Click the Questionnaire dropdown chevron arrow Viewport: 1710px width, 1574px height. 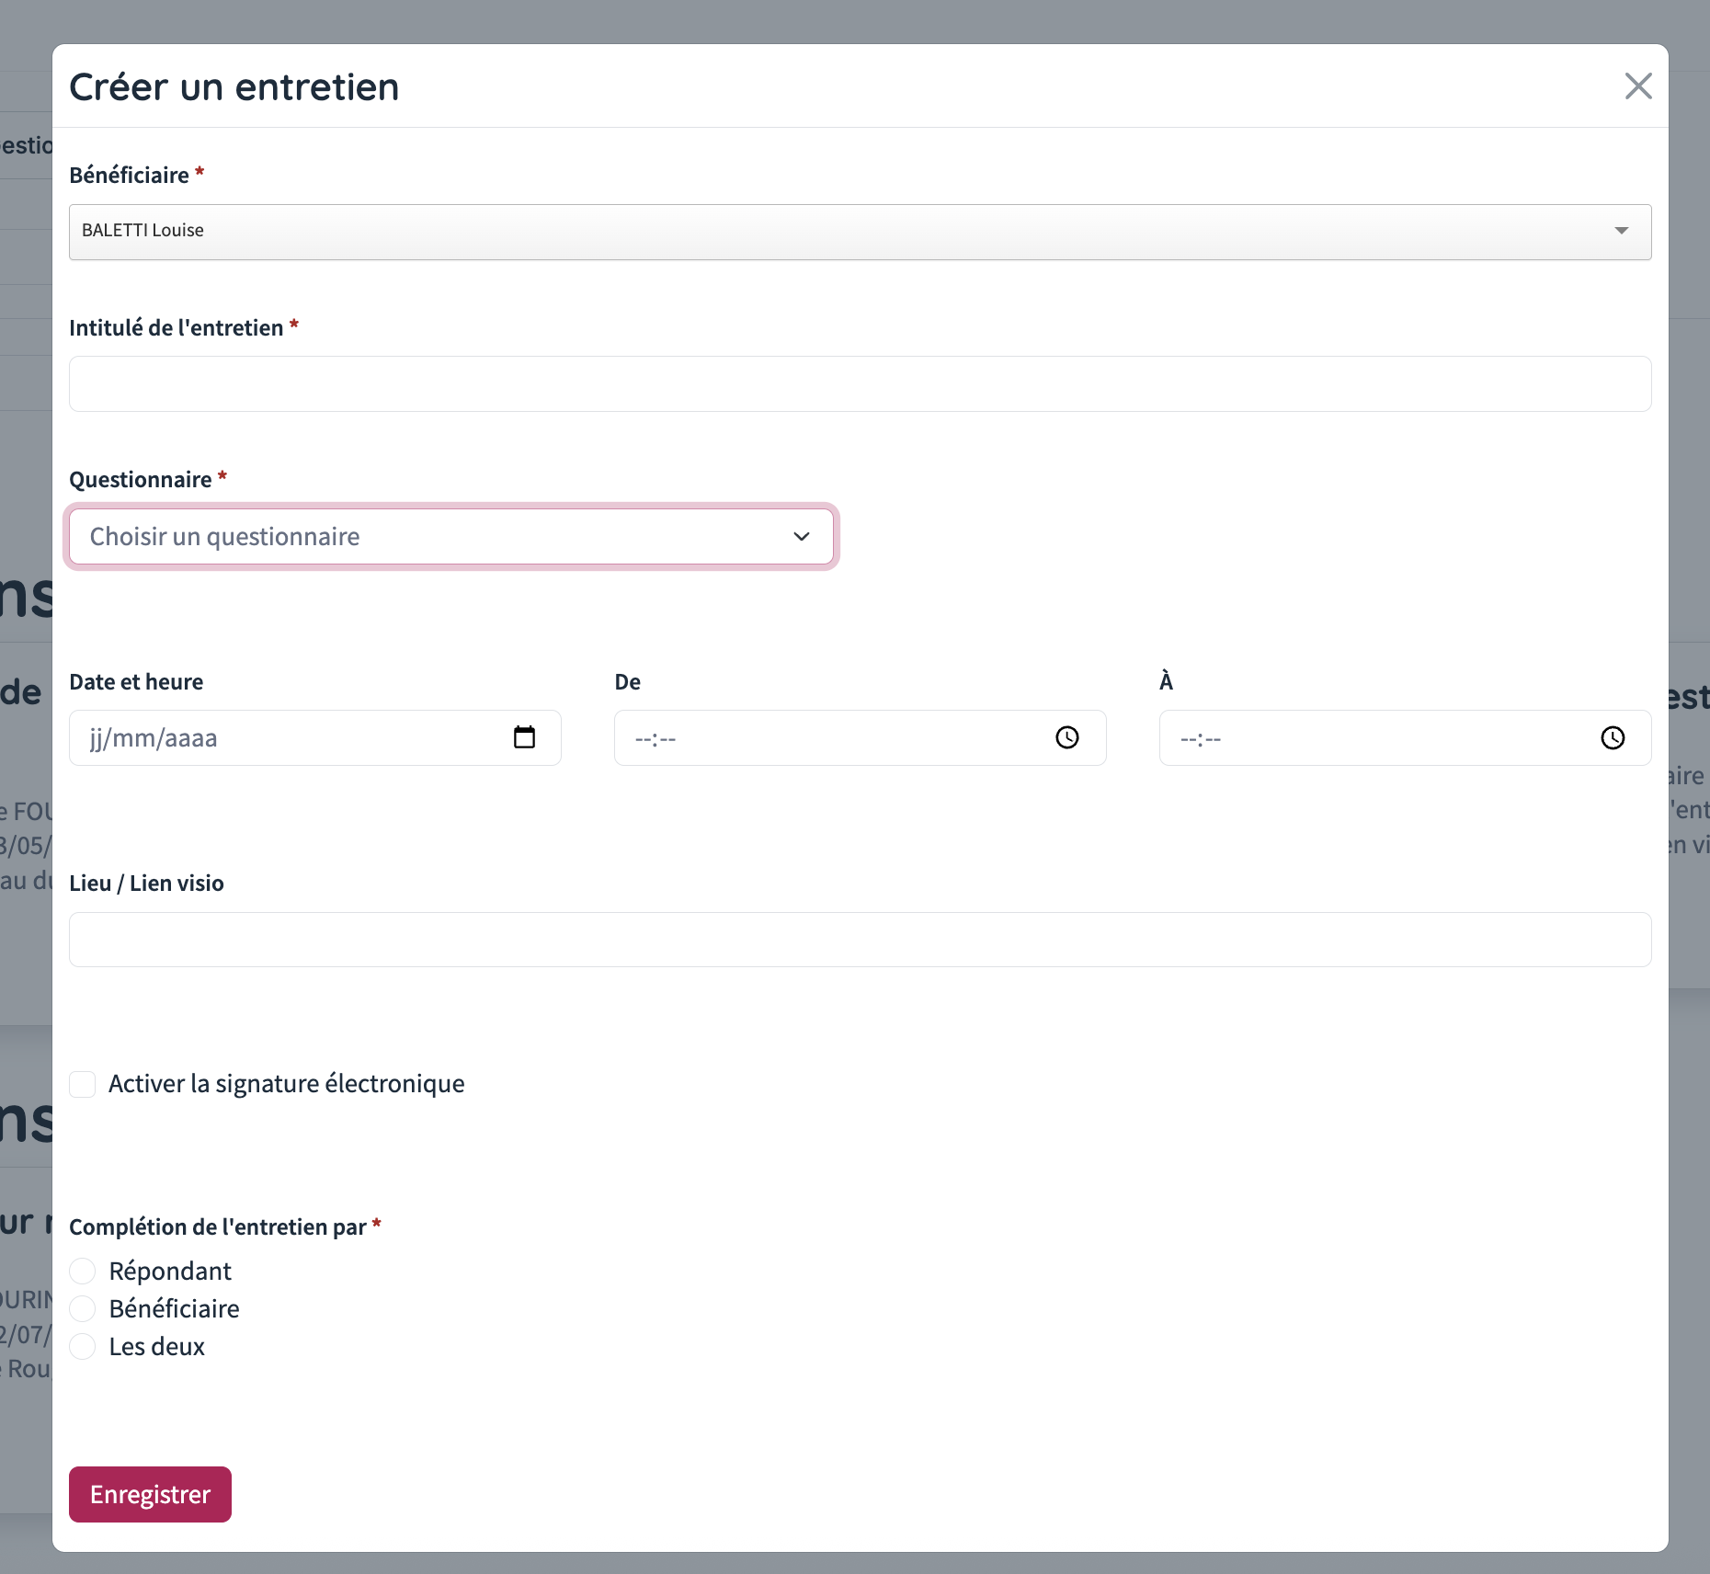point(801,536)
